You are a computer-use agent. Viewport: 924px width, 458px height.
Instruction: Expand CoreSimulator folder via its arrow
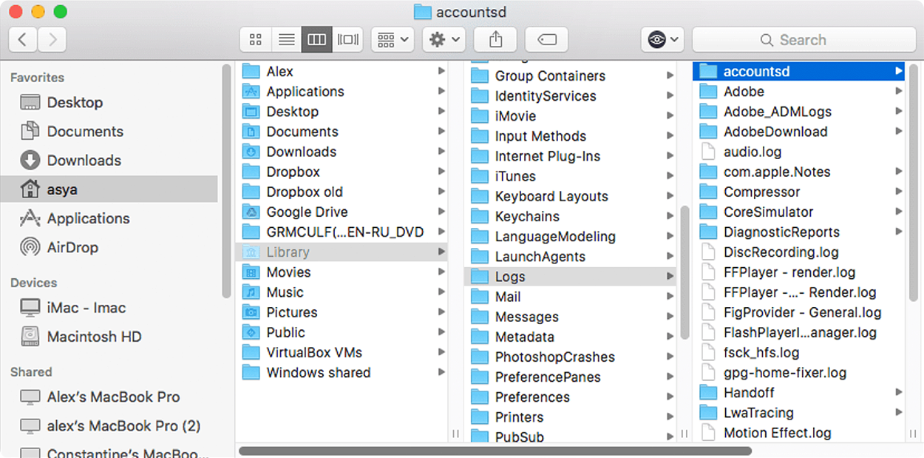tap(899, 212)
